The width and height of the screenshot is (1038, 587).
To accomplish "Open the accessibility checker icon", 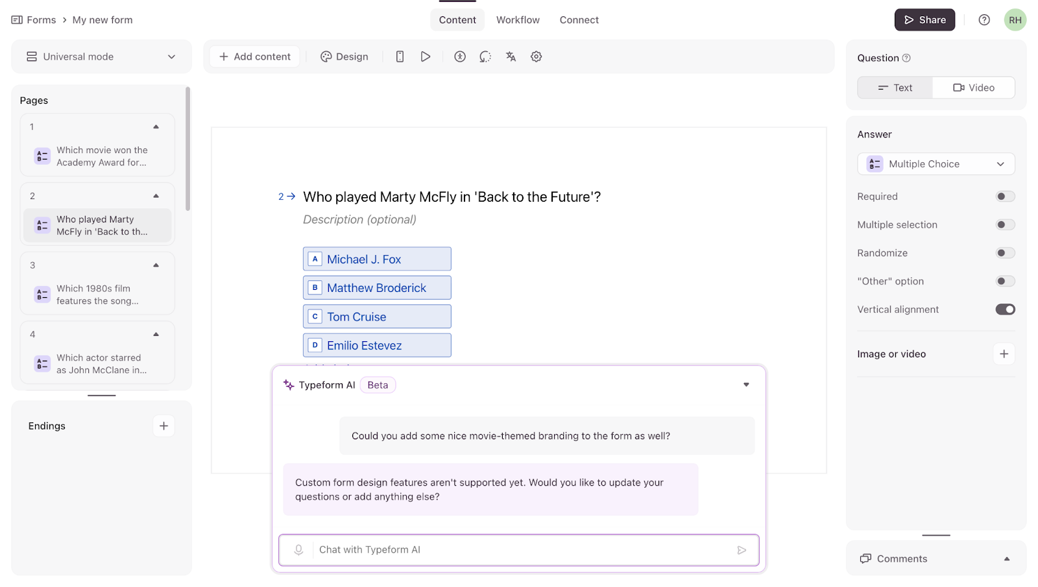I will [460, 56].
